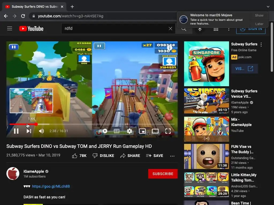The width and height of the screenshot is (274, 205).
Task: Open a new browser tab
Action: [x=72, y=7]
